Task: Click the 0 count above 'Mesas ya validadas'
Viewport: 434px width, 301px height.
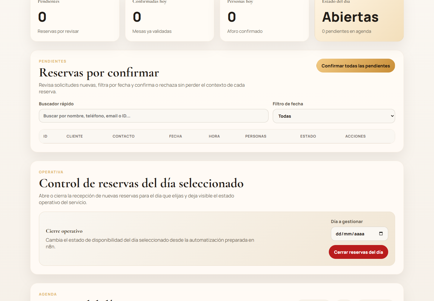Action: [137, 17]
